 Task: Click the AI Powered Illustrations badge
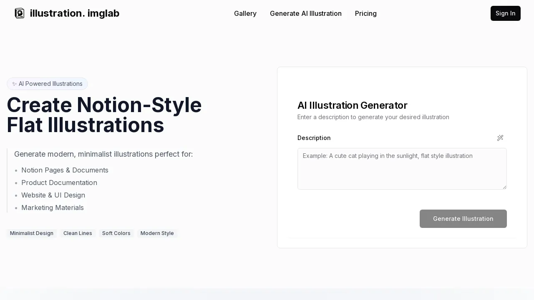pyautogui.click(x=47, y=84)
